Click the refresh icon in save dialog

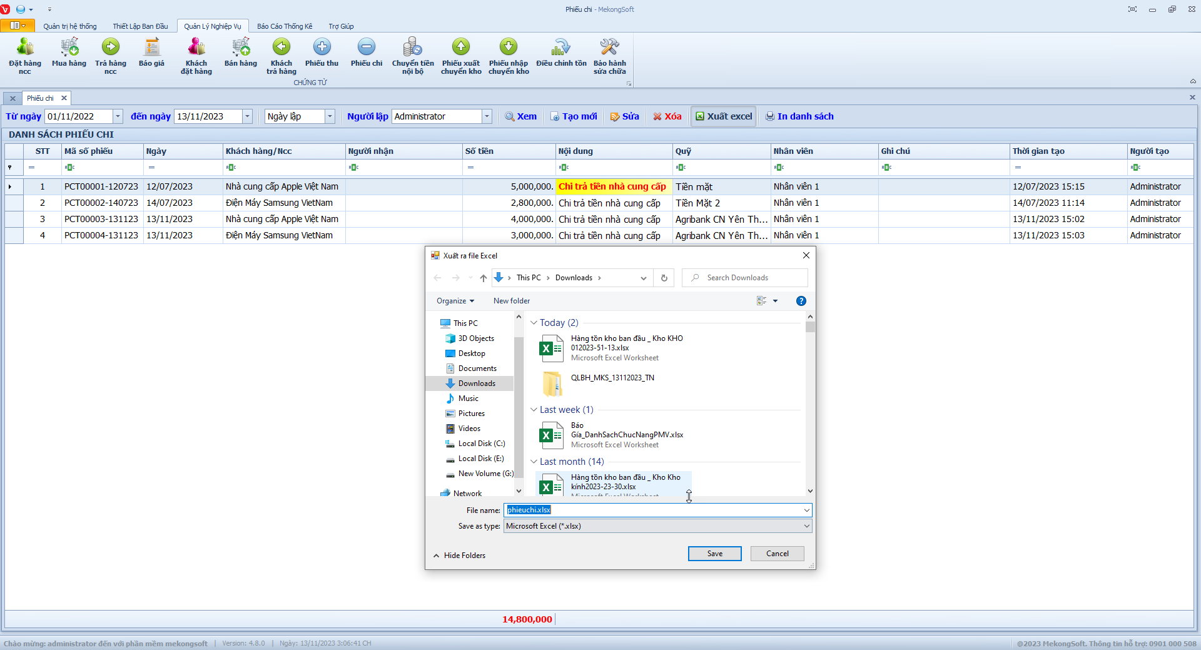tap(664, 278)
